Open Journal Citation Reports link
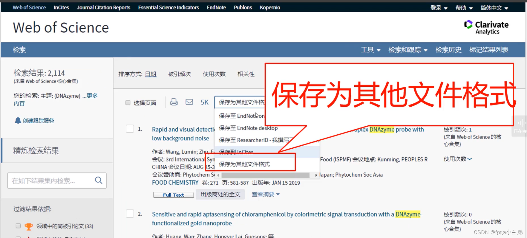Image resolution: width=527 pixels, height=238 pixels. (103, 7)
